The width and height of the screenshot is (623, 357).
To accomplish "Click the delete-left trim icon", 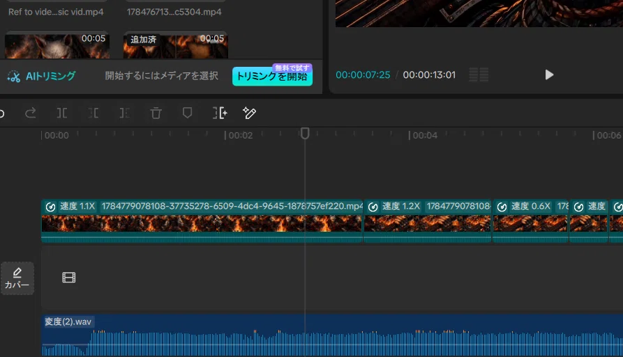I will pos(93,113).
